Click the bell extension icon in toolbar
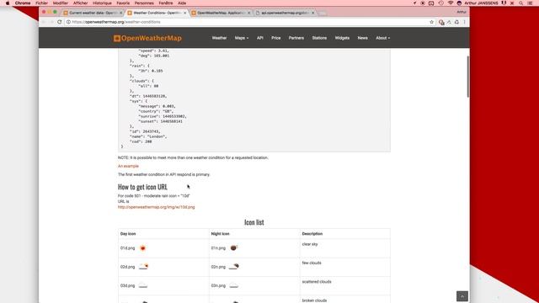The height and width of the screenshot is (303, 539). click(x=456, y=22)
